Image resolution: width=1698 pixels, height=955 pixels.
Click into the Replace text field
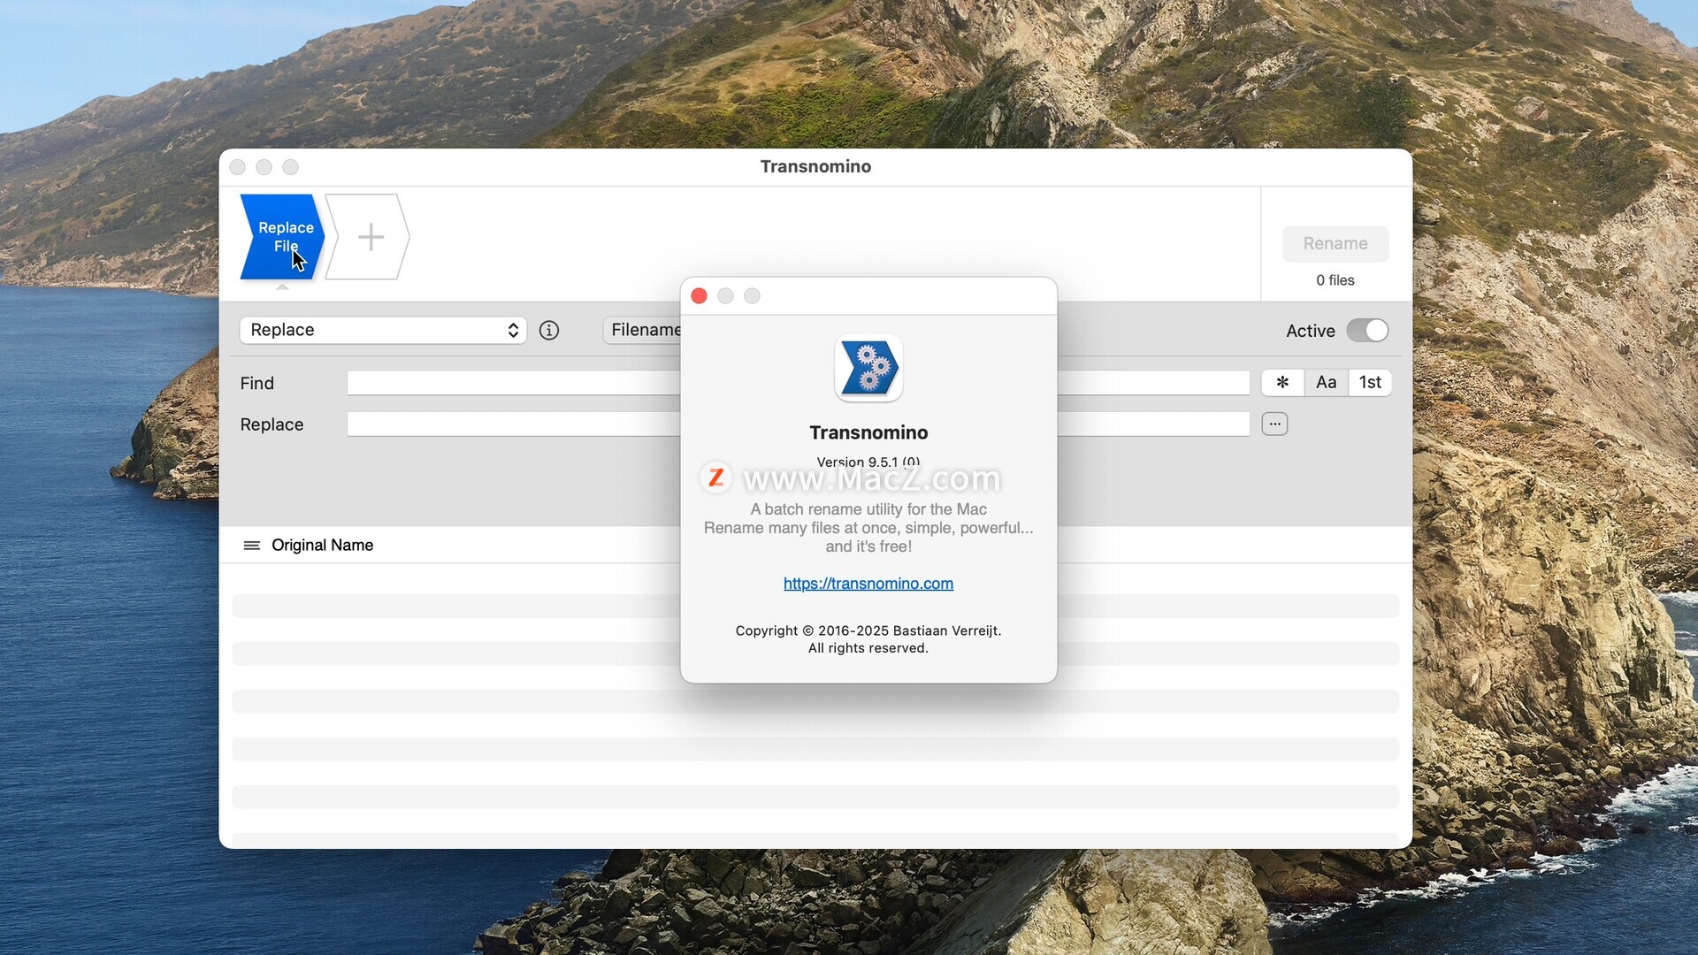(x=513, y=424)
